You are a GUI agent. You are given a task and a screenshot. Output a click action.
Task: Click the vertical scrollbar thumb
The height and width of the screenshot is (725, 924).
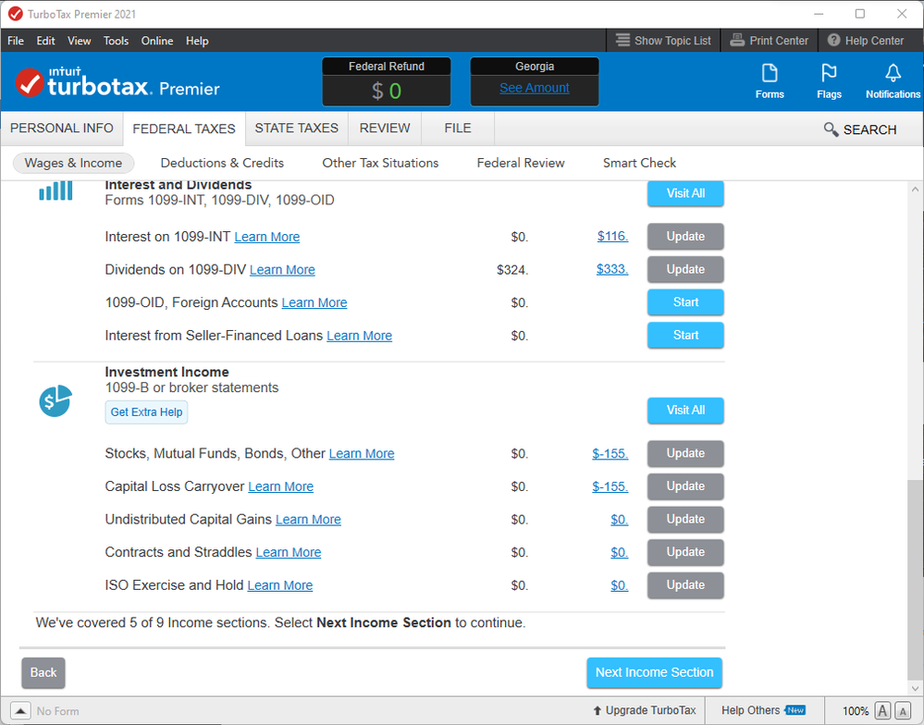tap(915, 580)
